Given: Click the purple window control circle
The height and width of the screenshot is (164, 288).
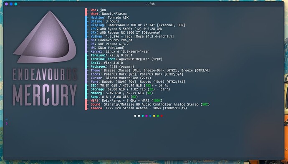Looking at the screenshot, I should (x=6, y=4).
